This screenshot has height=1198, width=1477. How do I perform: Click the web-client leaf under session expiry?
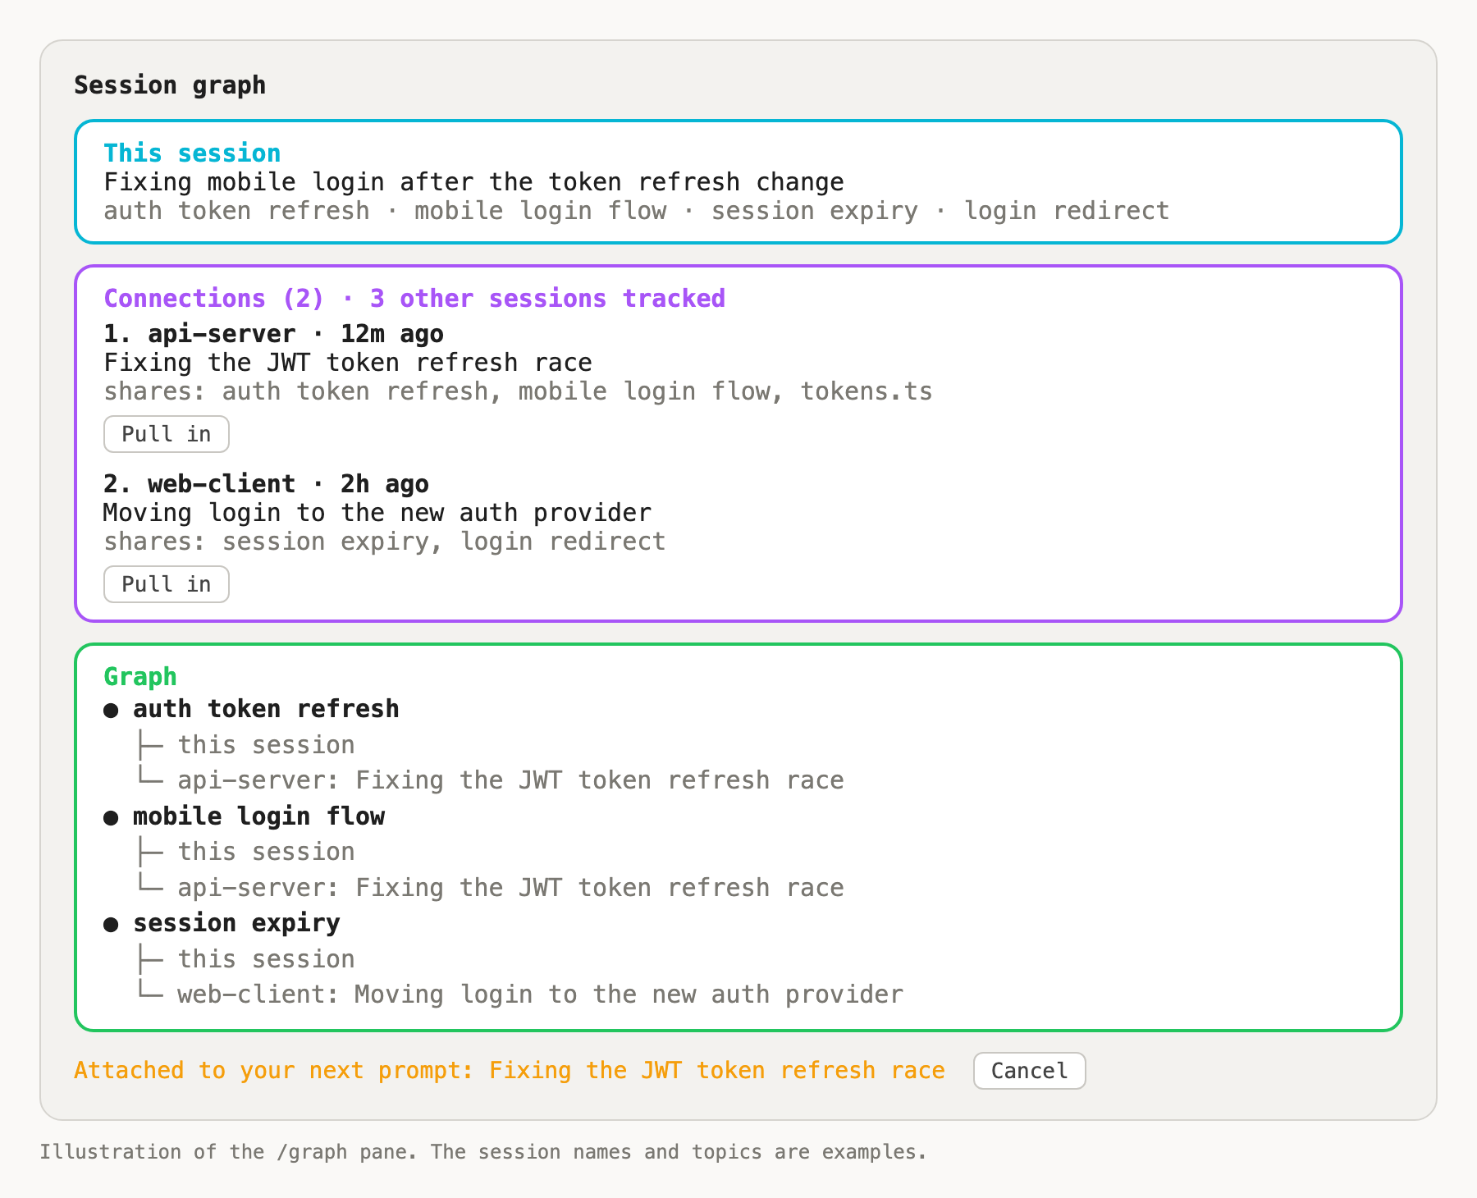tap(540, 995)
